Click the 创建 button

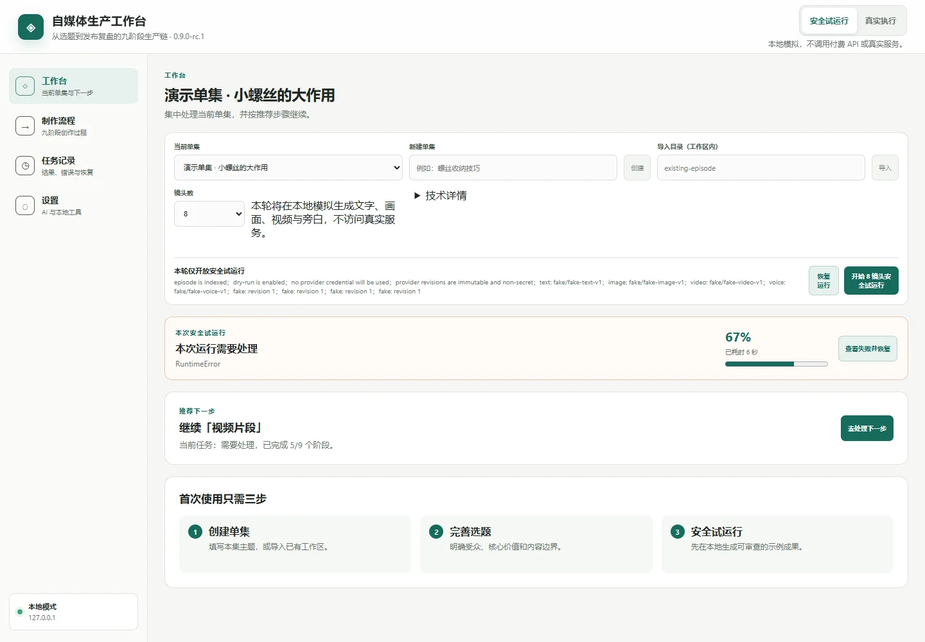pos(637,168)
